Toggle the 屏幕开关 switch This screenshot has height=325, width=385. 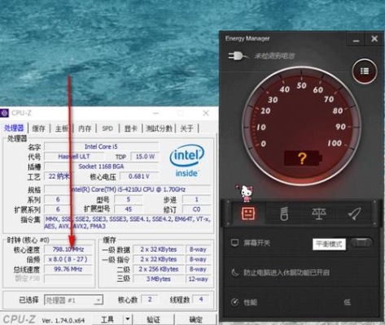[x=361, y=243]
